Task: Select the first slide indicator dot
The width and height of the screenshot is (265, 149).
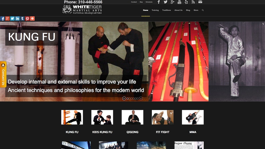Action: (128, 99)
